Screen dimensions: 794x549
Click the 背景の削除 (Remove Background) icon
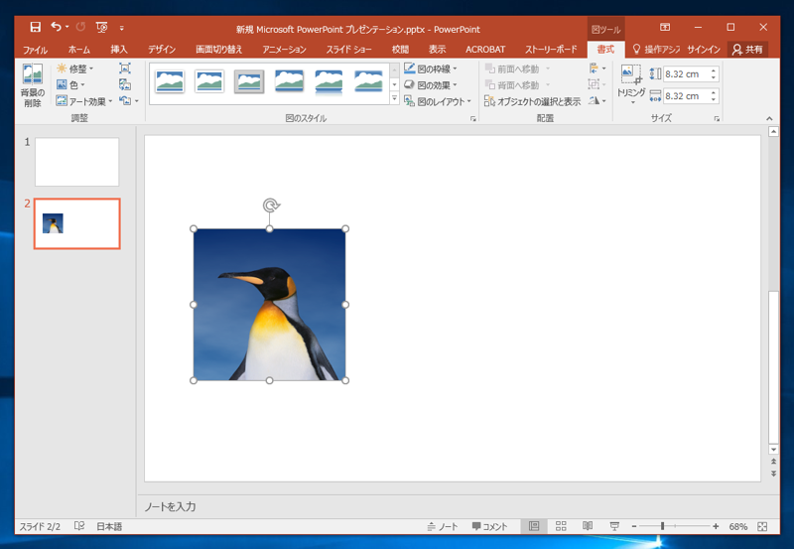point(32,85)
